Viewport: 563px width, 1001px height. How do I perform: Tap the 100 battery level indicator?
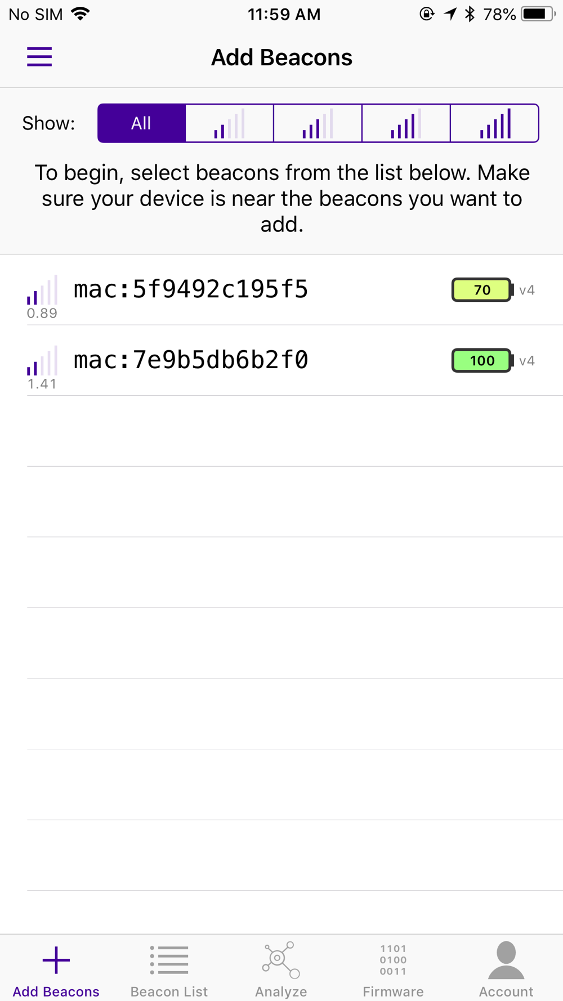(482, 361)
